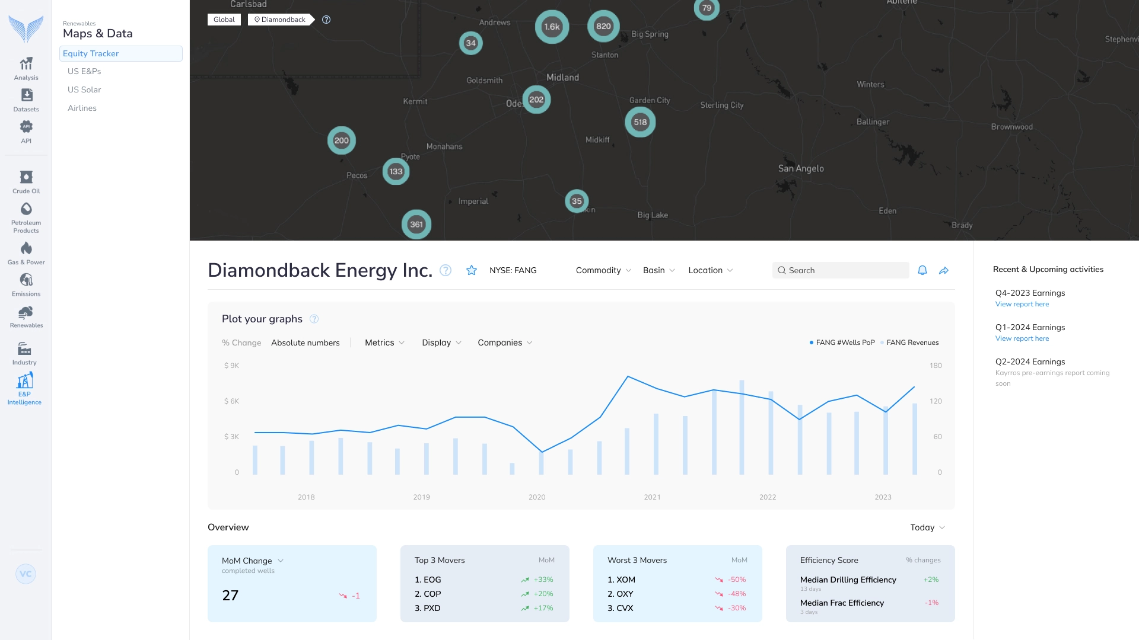Image resolution: width=1139 pixels, height=640 pixels.
Task: Star Diamondback Energy as favorite
Action: (472, 270)
